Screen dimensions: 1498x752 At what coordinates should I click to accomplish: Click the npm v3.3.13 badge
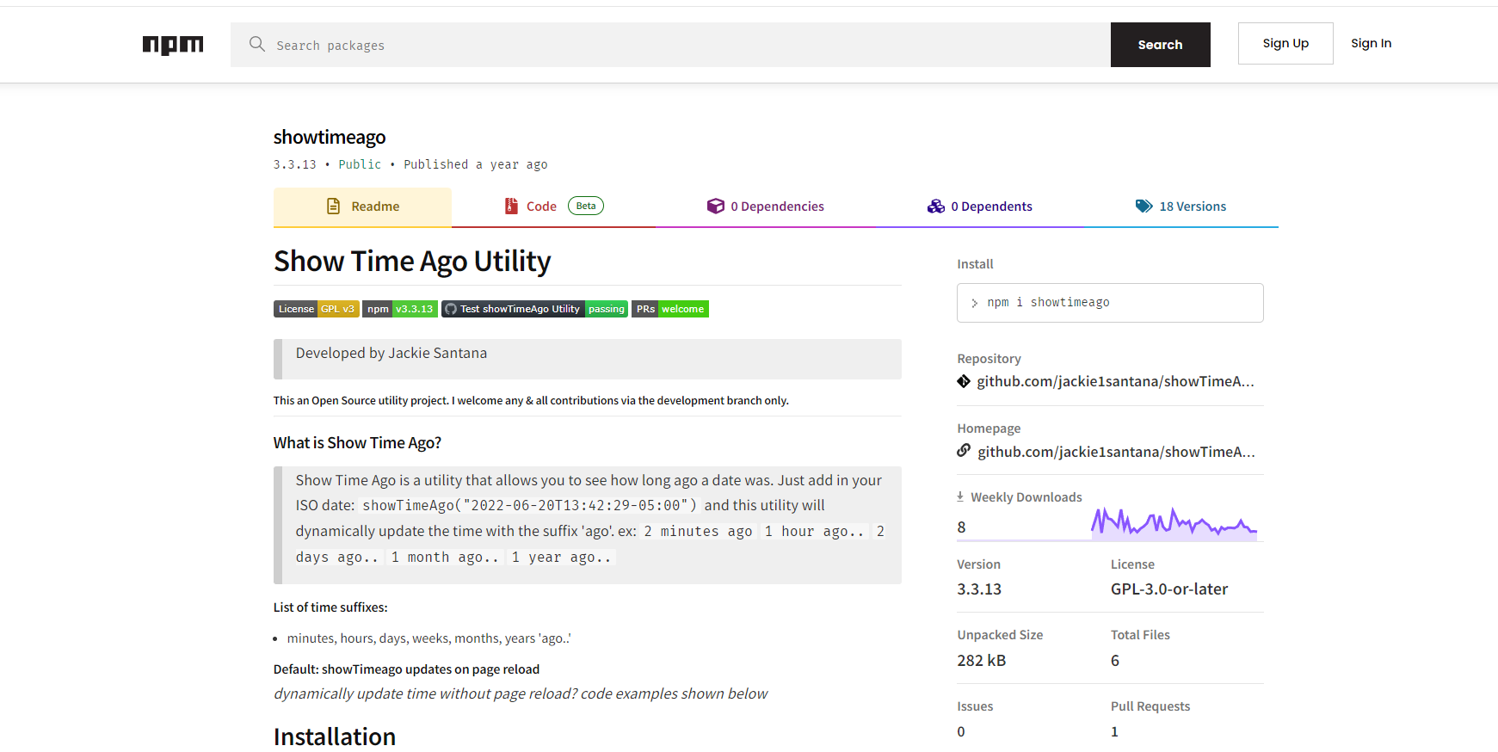(400, 309)
